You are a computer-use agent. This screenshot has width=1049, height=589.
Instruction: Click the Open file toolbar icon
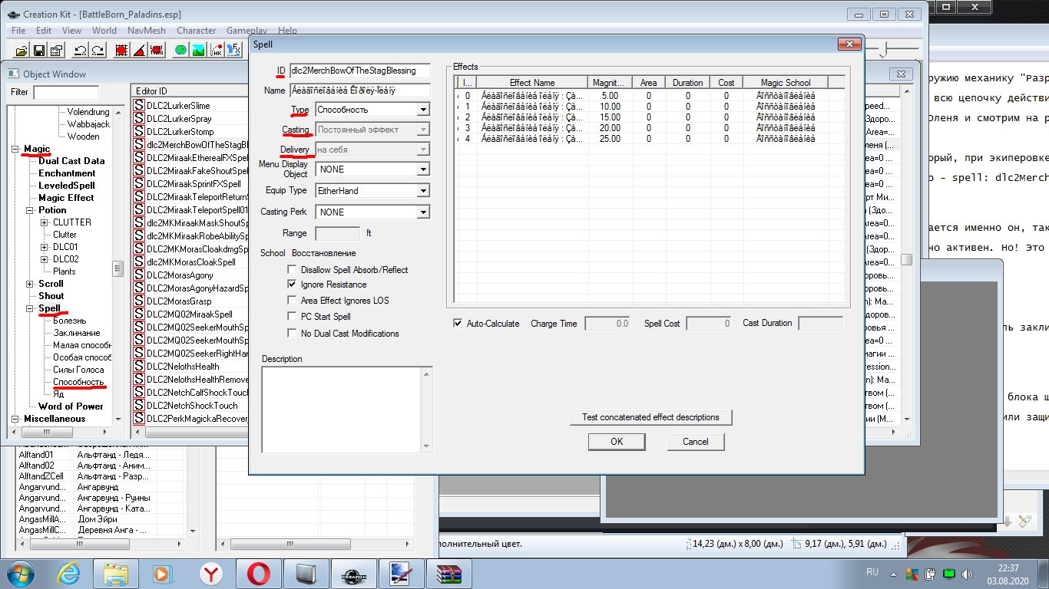point(21,51)
